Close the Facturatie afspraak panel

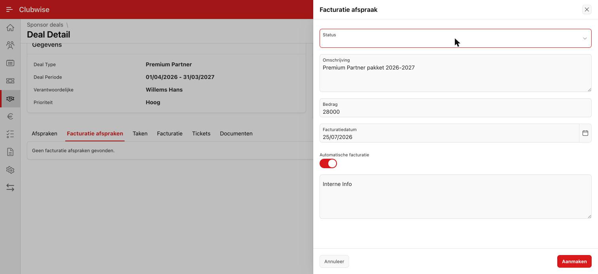coord(587,9)
